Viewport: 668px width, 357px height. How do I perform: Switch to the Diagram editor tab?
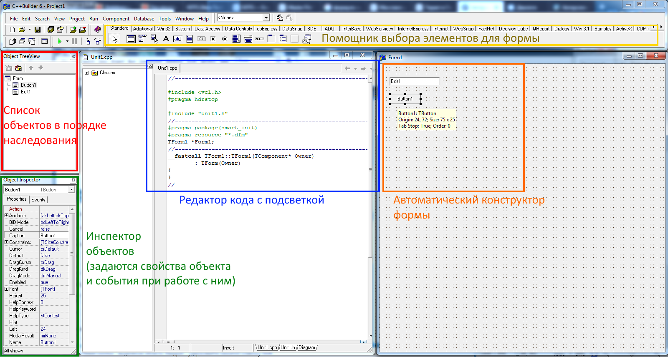coord(307,347)
